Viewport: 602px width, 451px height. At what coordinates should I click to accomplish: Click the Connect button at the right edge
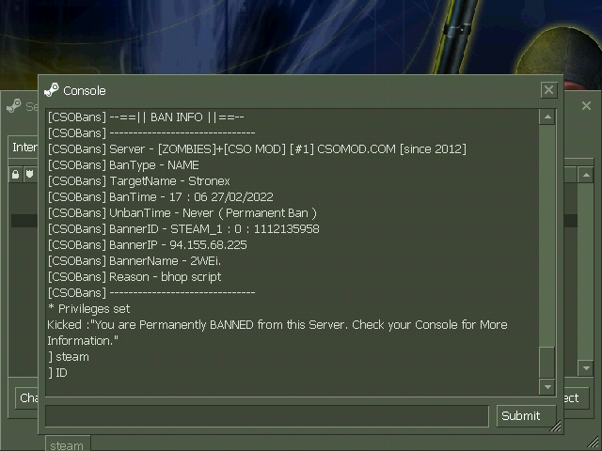coord(576,398)
